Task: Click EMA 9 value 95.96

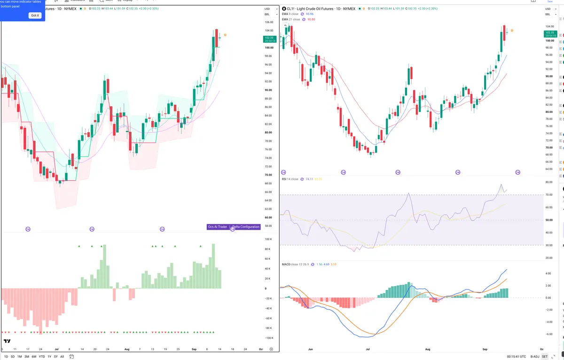Action: (310, 14)
